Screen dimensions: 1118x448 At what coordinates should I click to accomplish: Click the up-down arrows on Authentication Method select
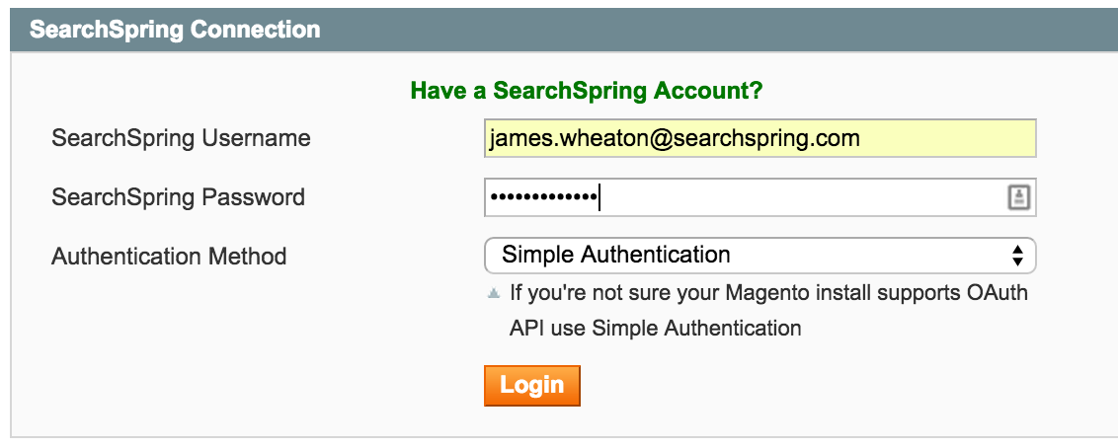point(1017,256)
